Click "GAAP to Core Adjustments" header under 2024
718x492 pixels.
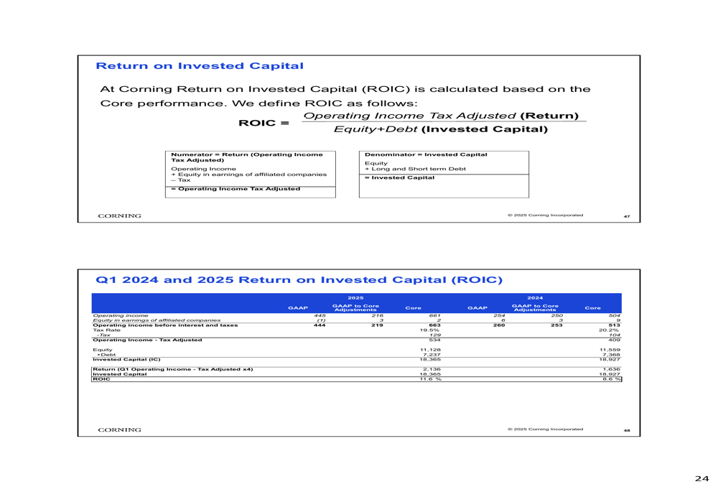tap(535, 308)
